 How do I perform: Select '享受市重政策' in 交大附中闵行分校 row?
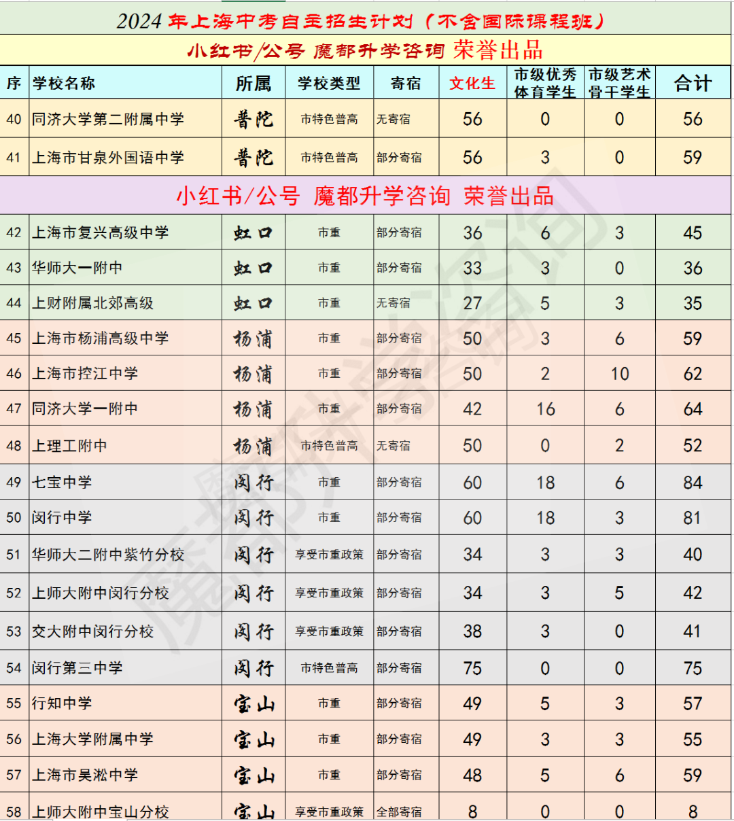point(329,631)
